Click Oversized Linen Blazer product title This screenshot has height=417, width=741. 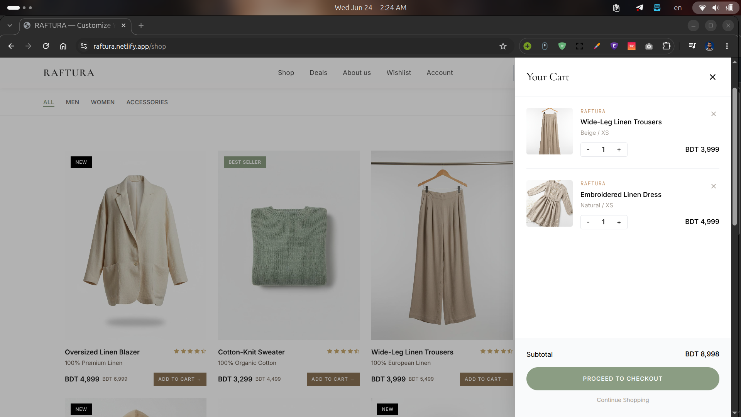(x=102, y=352)
